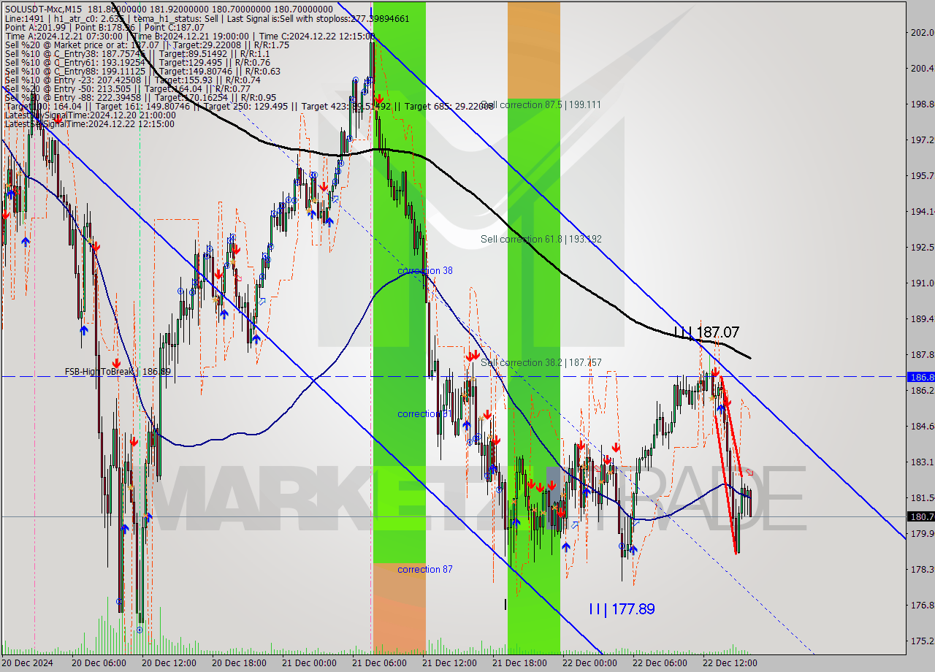Click the '22 Dec 06:00' time axis label
The height and width of the screenshot is (672, 935).
[660, 663]
